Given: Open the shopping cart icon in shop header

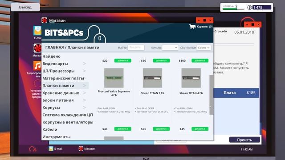Looking at the screenshot, I should point(192,27).
